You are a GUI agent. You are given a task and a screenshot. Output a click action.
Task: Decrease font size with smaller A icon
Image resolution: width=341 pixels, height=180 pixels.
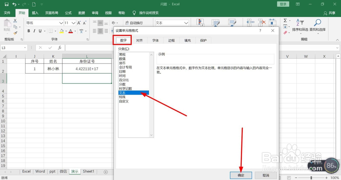point(84,23)
